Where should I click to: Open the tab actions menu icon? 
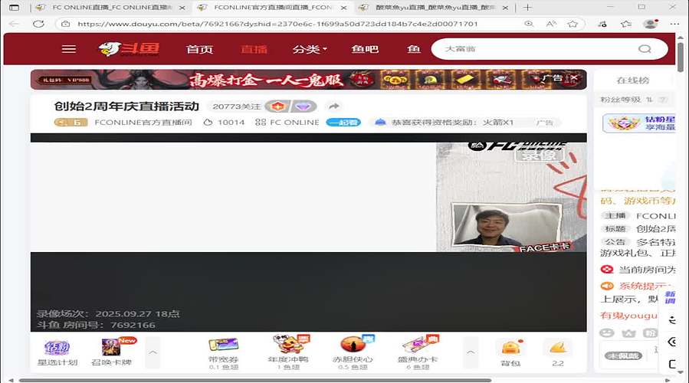click(x=14, y=8)
